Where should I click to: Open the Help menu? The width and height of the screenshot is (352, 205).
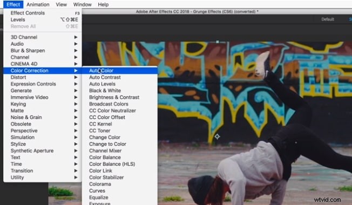(103, 4)
